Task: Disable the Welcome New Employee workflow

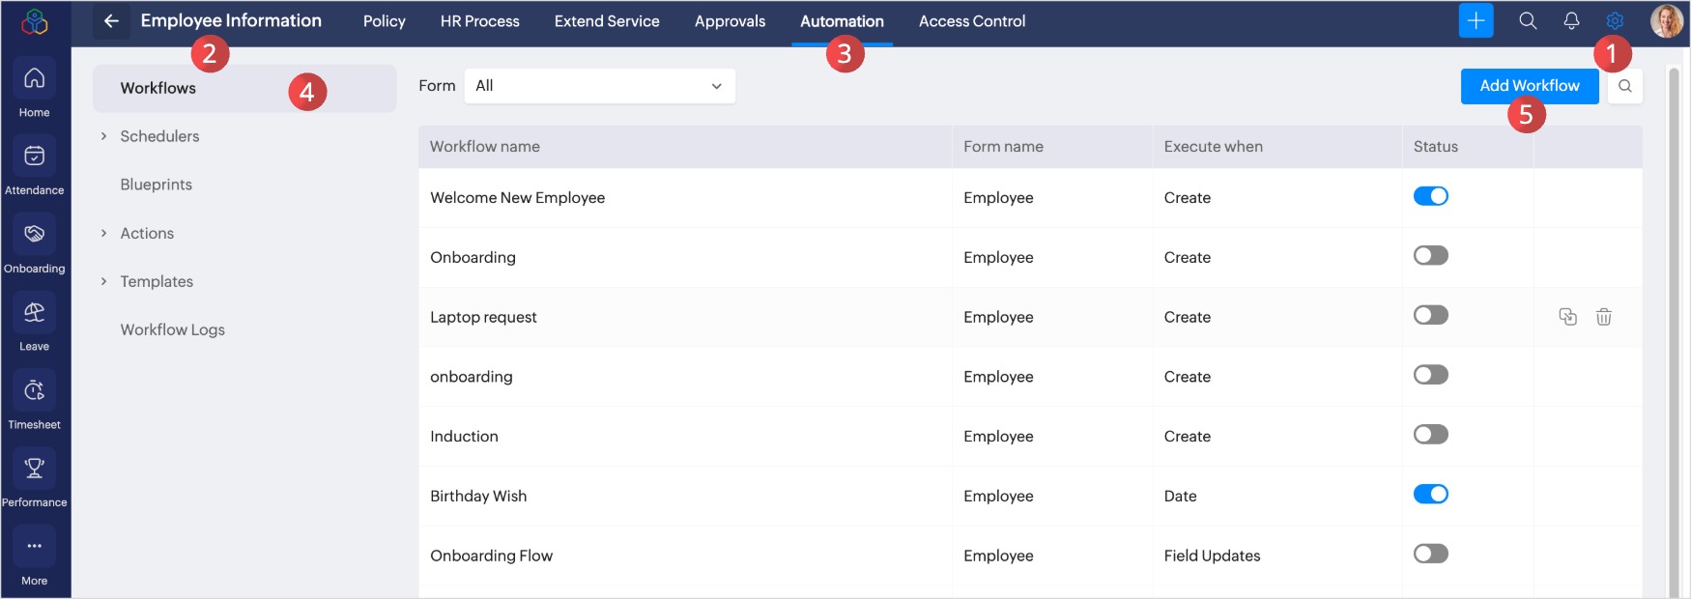Action: coord(1430,196)
